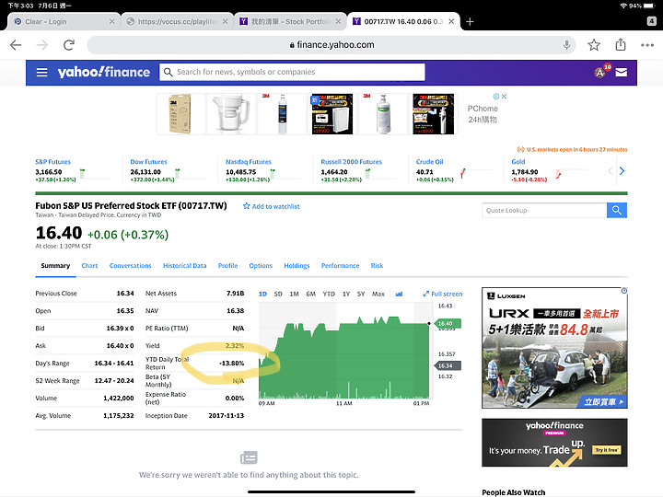Click blue Quote Lookup search button
Image resolution: width=663 pixels, height=497 pixels.
pyautogui.click(x=616, y=210)
